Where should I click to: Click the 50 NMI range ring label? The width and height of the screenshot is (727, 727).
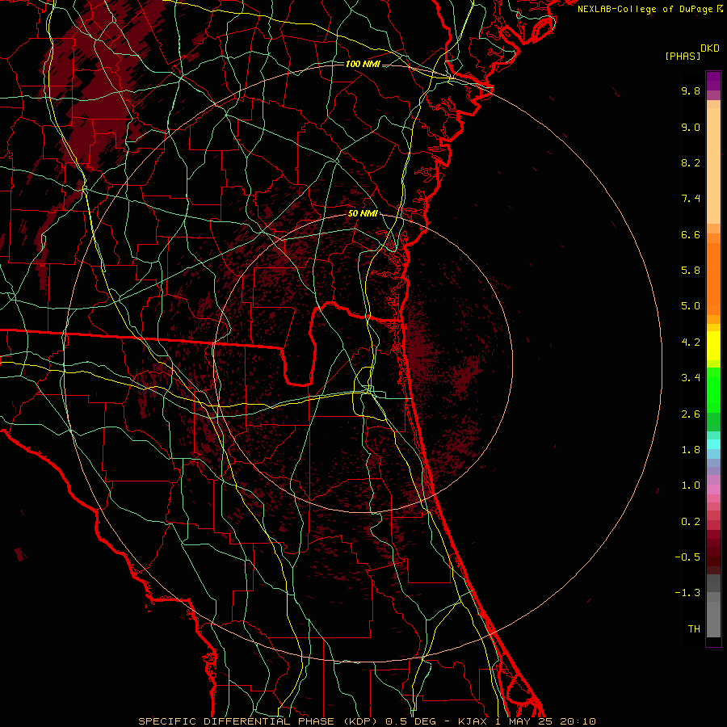tap(363, 214)
